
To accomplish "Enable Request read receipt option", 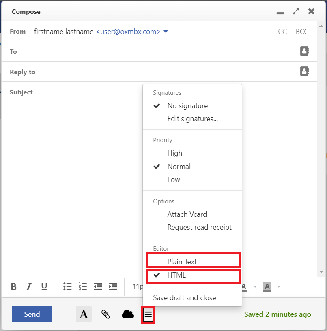I will tap(199, 227).
